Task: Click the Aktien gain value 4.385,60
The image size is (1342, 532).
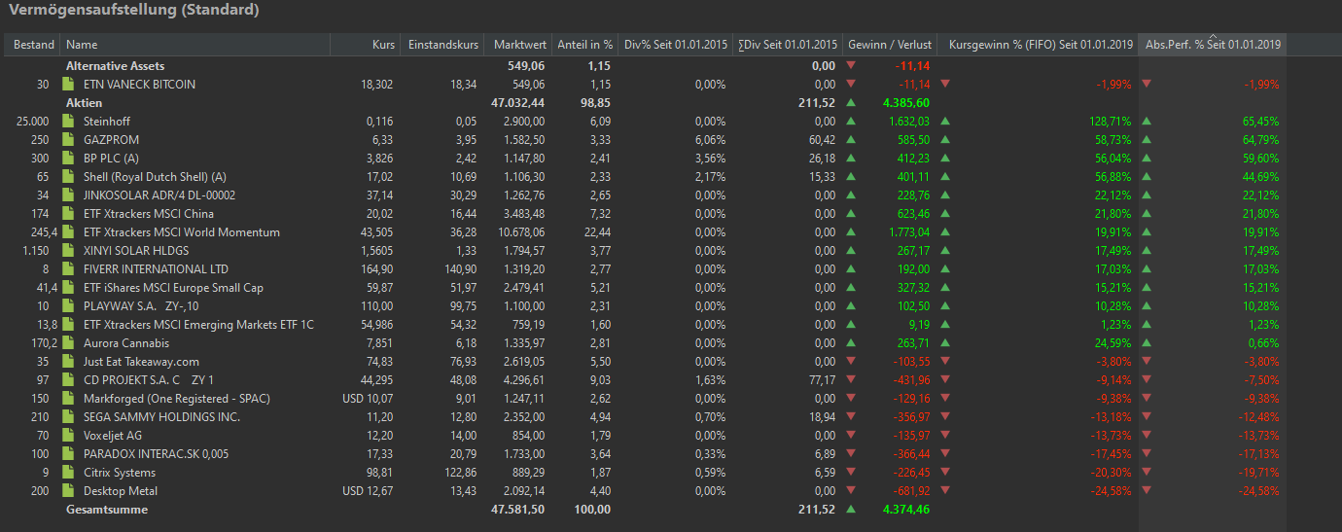Action: (906, 103)
